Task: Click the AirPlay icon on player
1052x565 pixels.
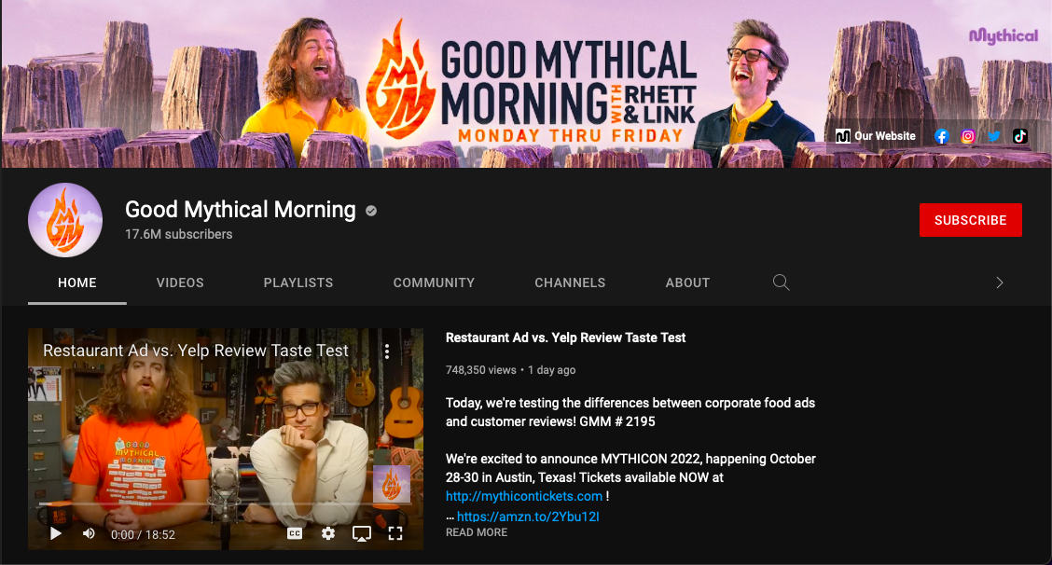Action: pos(362,533)
